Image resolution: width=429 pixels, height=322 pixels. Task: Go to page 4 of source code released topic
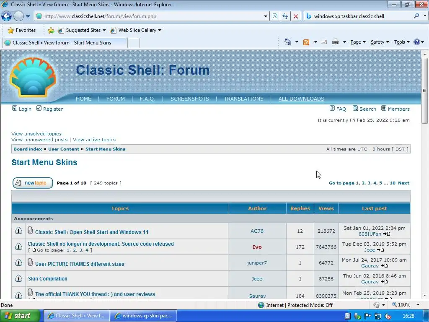pos(87,250)
